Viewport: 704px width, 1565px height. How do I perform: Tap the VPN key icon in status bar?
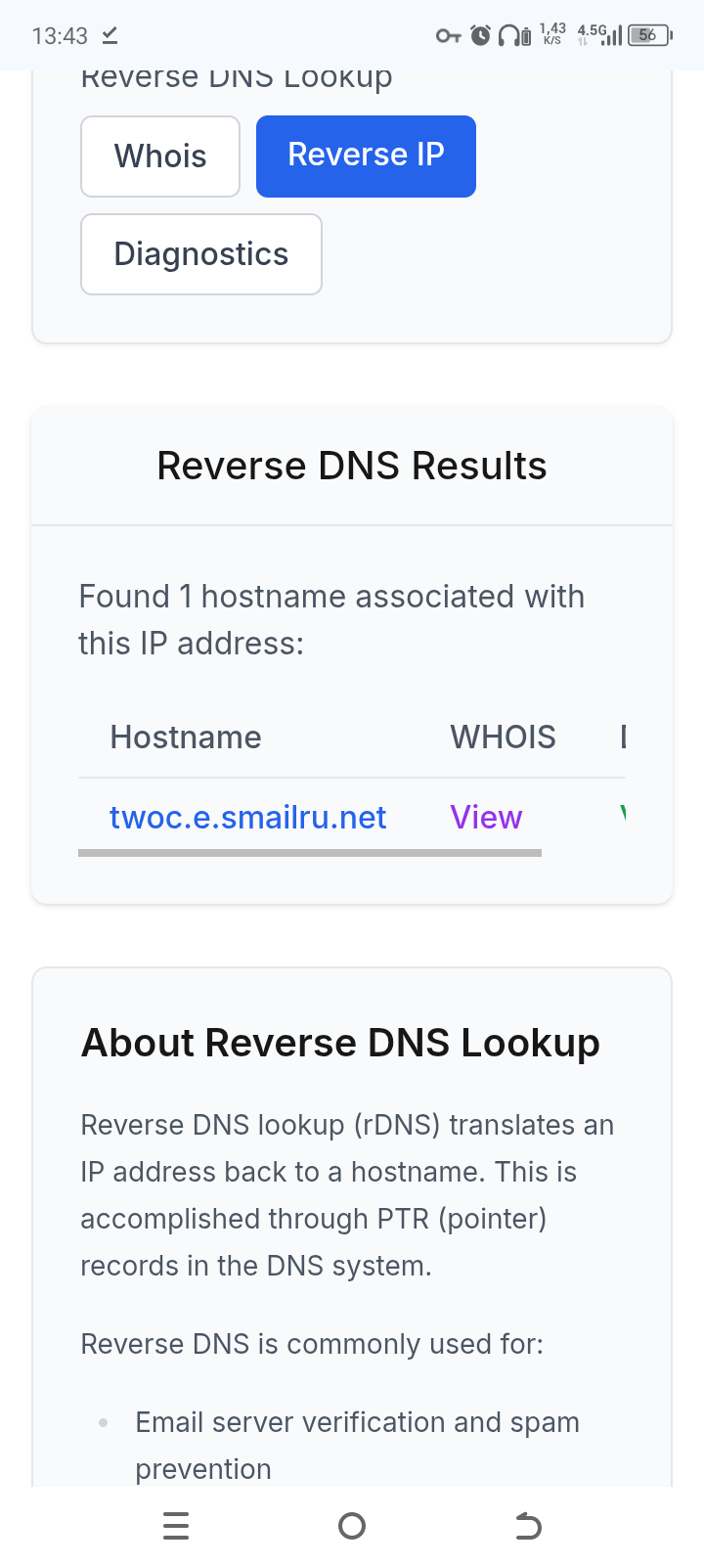tap(448, 36)
